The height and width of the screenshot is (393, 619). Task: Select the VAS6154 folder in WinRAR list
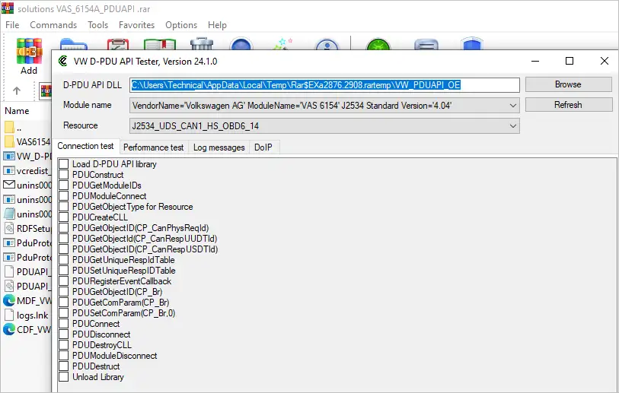27,141
